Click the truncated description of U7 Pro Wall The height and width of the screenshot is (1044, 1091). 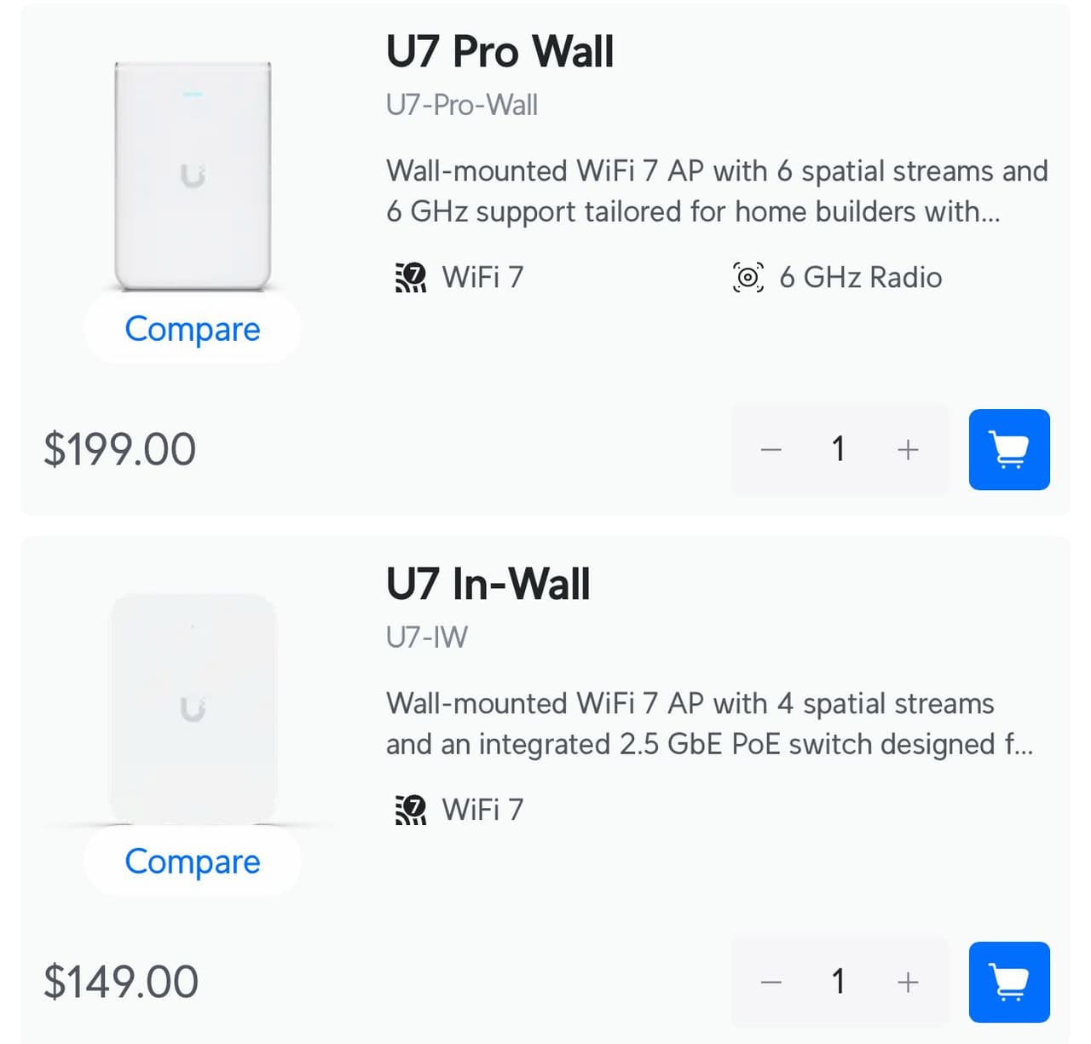[716, 192]
